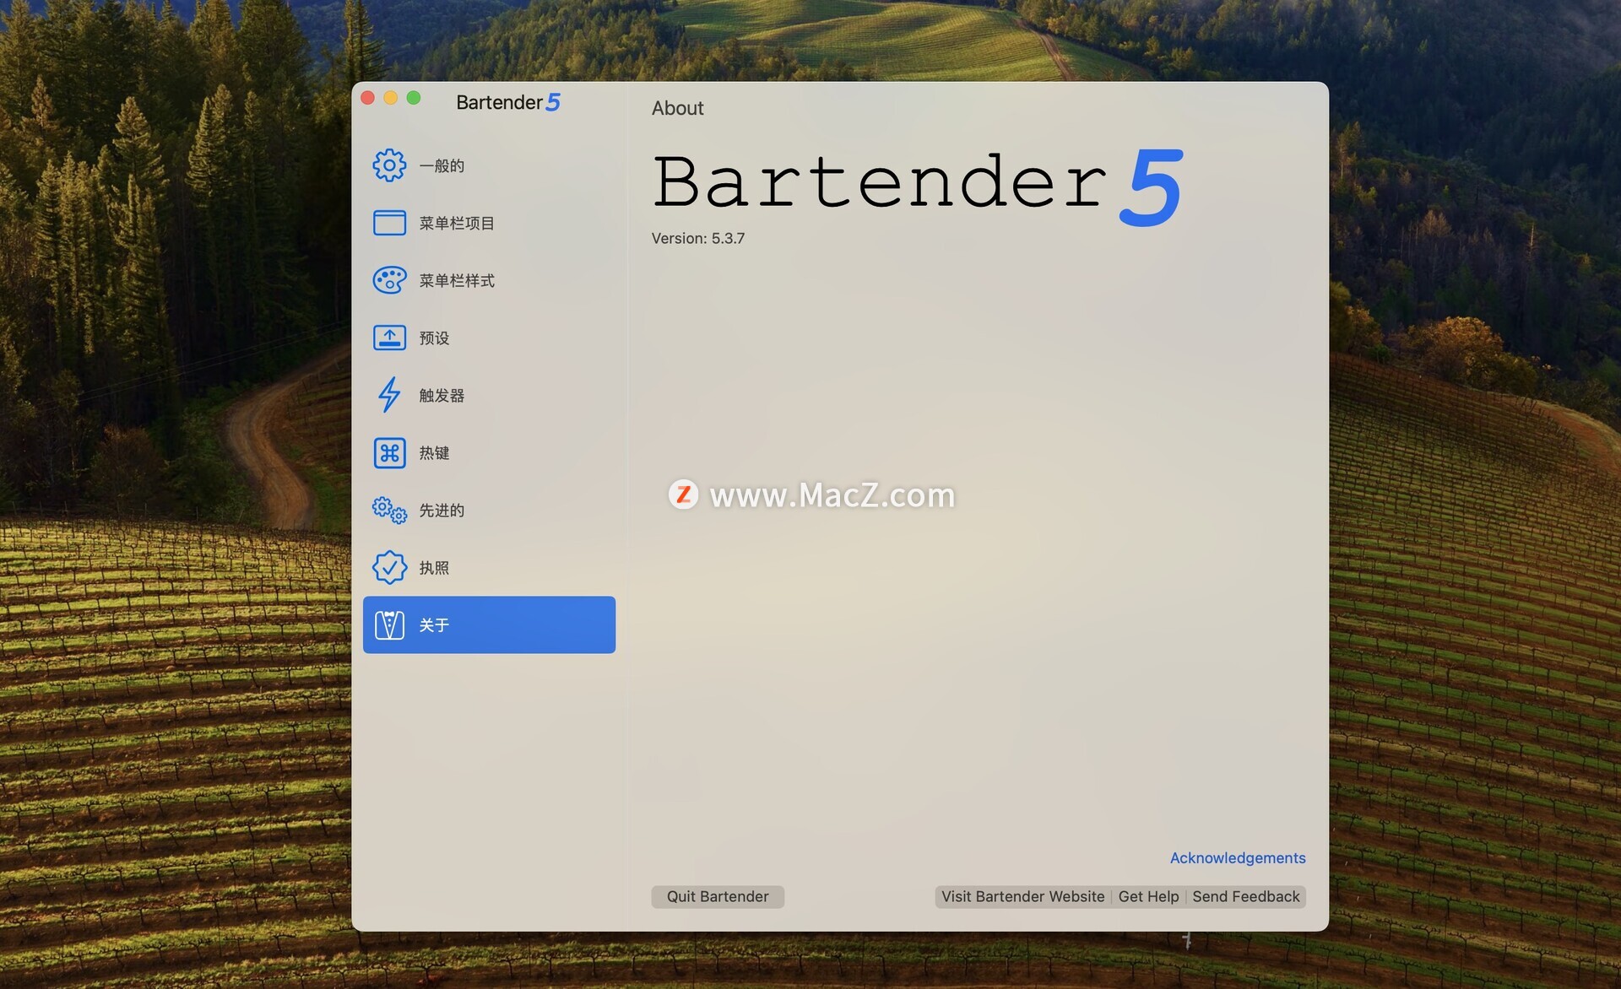Minimize the window with yellow button

(391, 98)
